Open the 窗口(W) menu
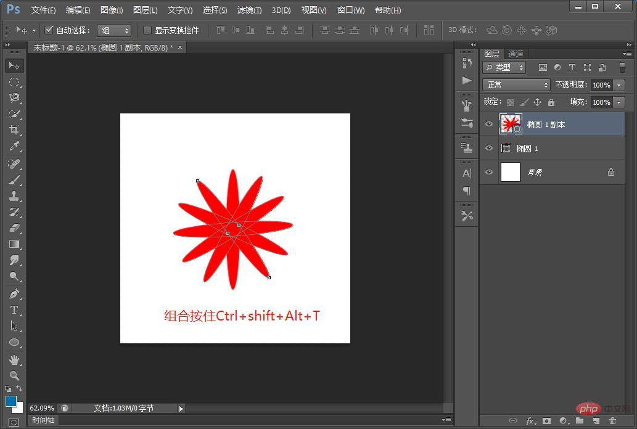637x429 pixels. tap(351, 10)
